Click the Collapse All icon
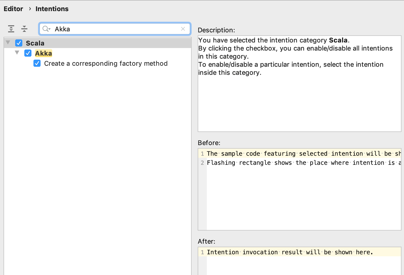Viewport: 404px width, 275px height. (x=24, y=29)
